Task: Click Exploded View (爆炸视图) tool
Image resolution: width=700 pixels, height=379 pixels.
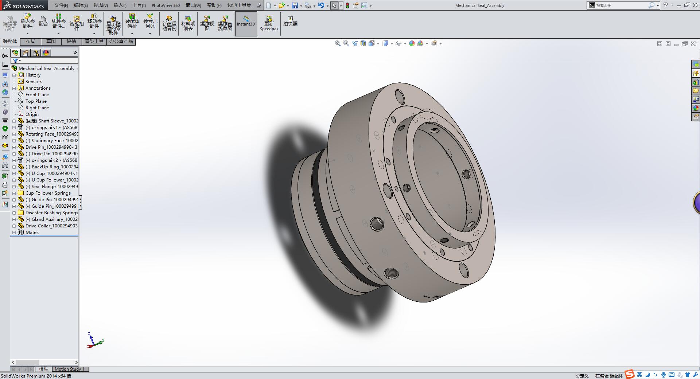Action: tap(207, 24)
